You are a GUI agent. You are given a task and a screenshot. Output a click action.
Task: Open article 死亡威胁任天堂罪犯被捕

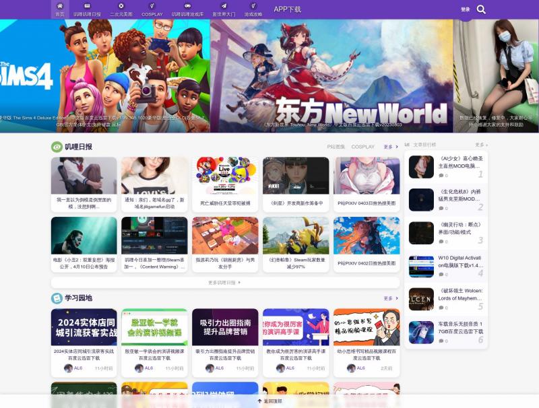pyautogui.click(x=225, y=203)
